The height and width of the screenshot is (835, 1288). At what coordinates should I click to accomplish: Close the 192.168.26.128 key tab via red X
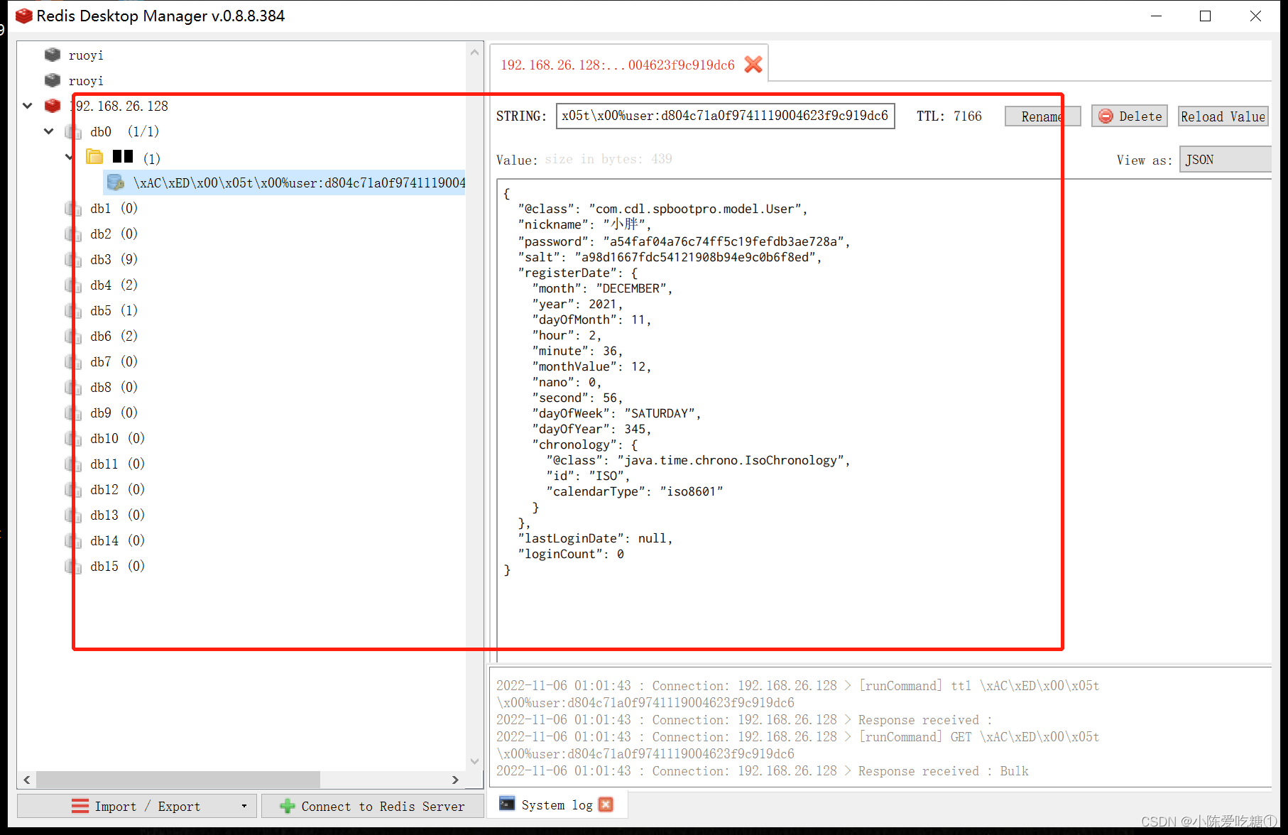pos(753,65)
